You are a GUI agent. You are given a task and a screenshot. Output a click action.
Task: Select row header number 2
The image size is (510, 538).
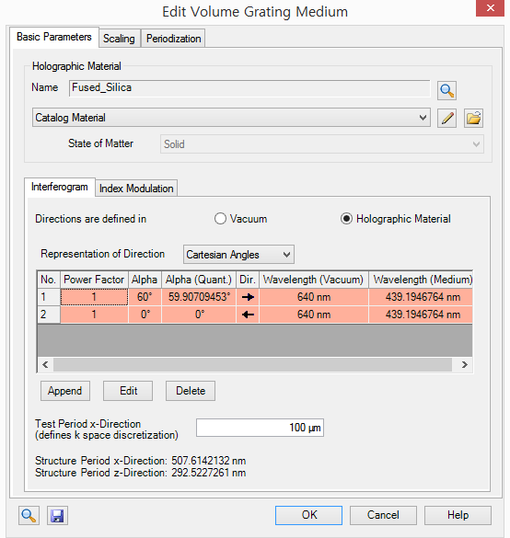tap(49, 315)
